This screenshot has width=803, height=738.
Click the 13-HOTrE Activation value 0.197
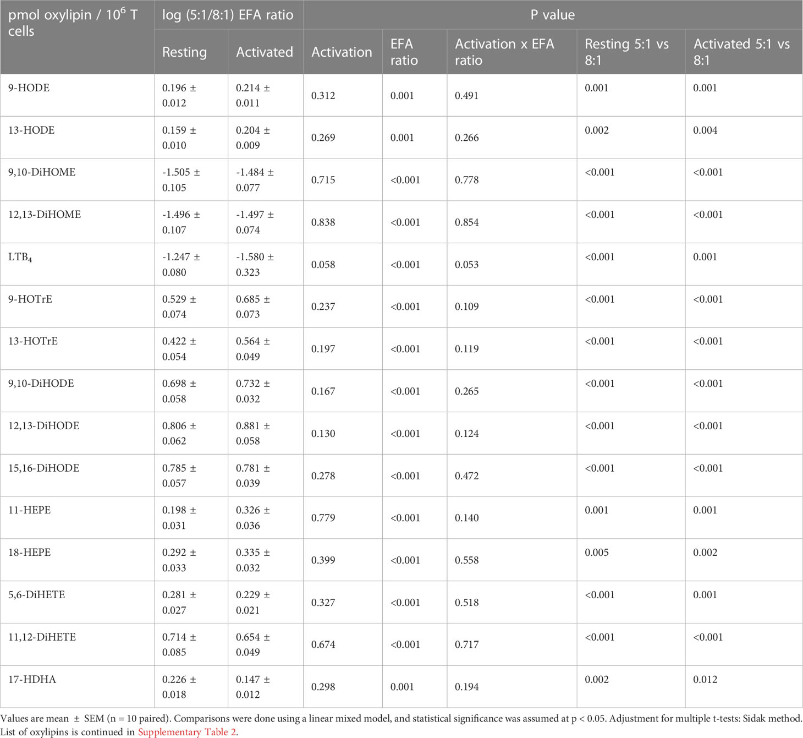pyautogui.click(x=323, y=349)
